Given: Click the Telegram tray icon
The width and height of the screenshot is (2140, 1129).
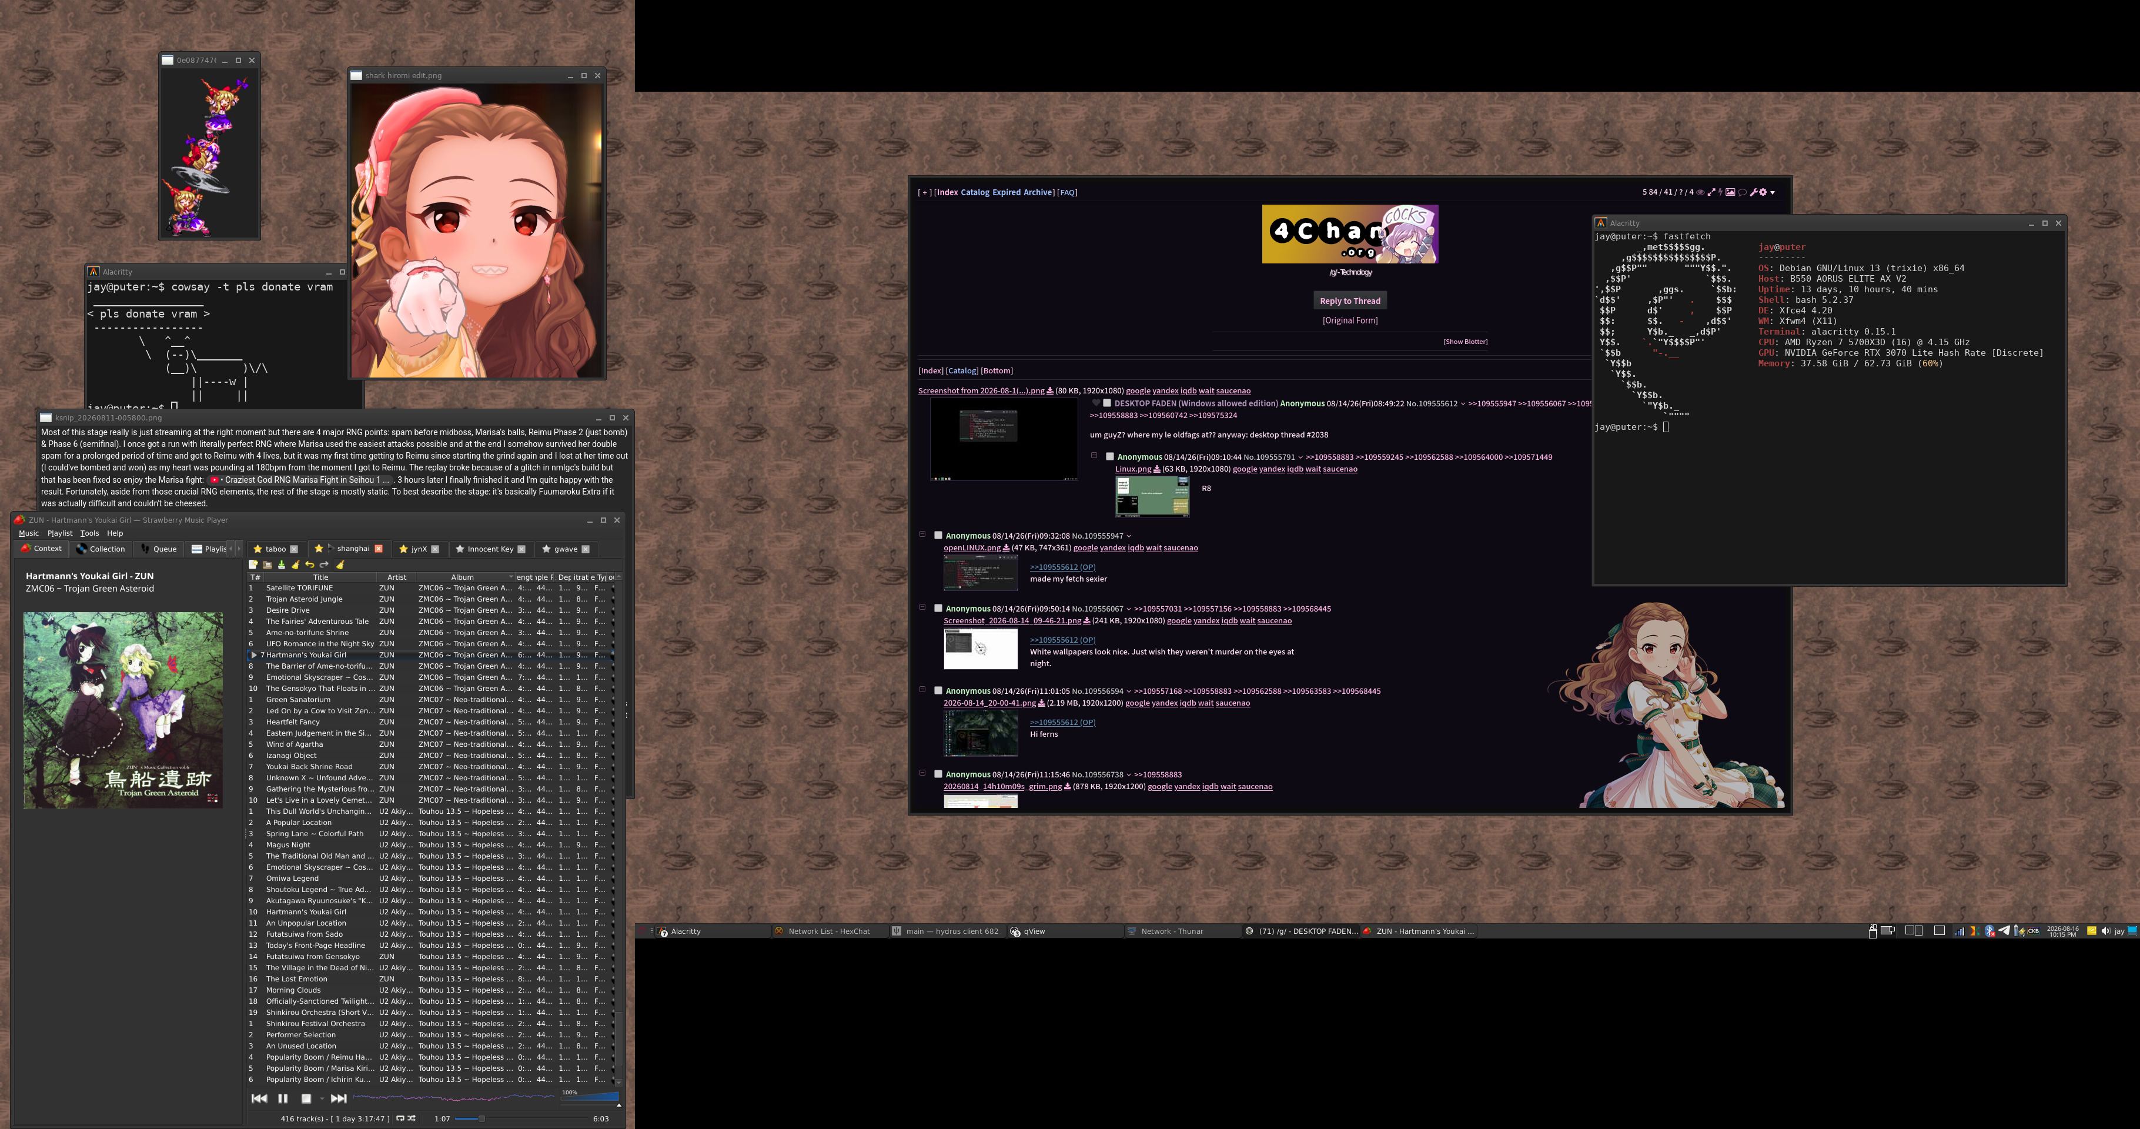Looking at the screenshot, I should tap(2004, 931).
